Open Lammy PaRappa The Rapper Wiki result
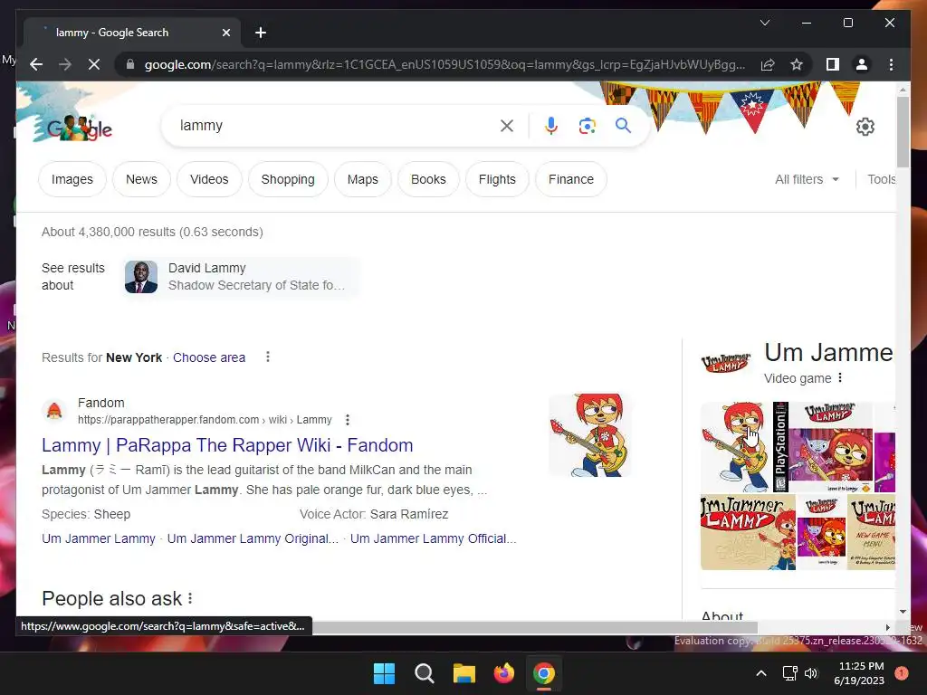927x695 pixels. coord(227,445)
